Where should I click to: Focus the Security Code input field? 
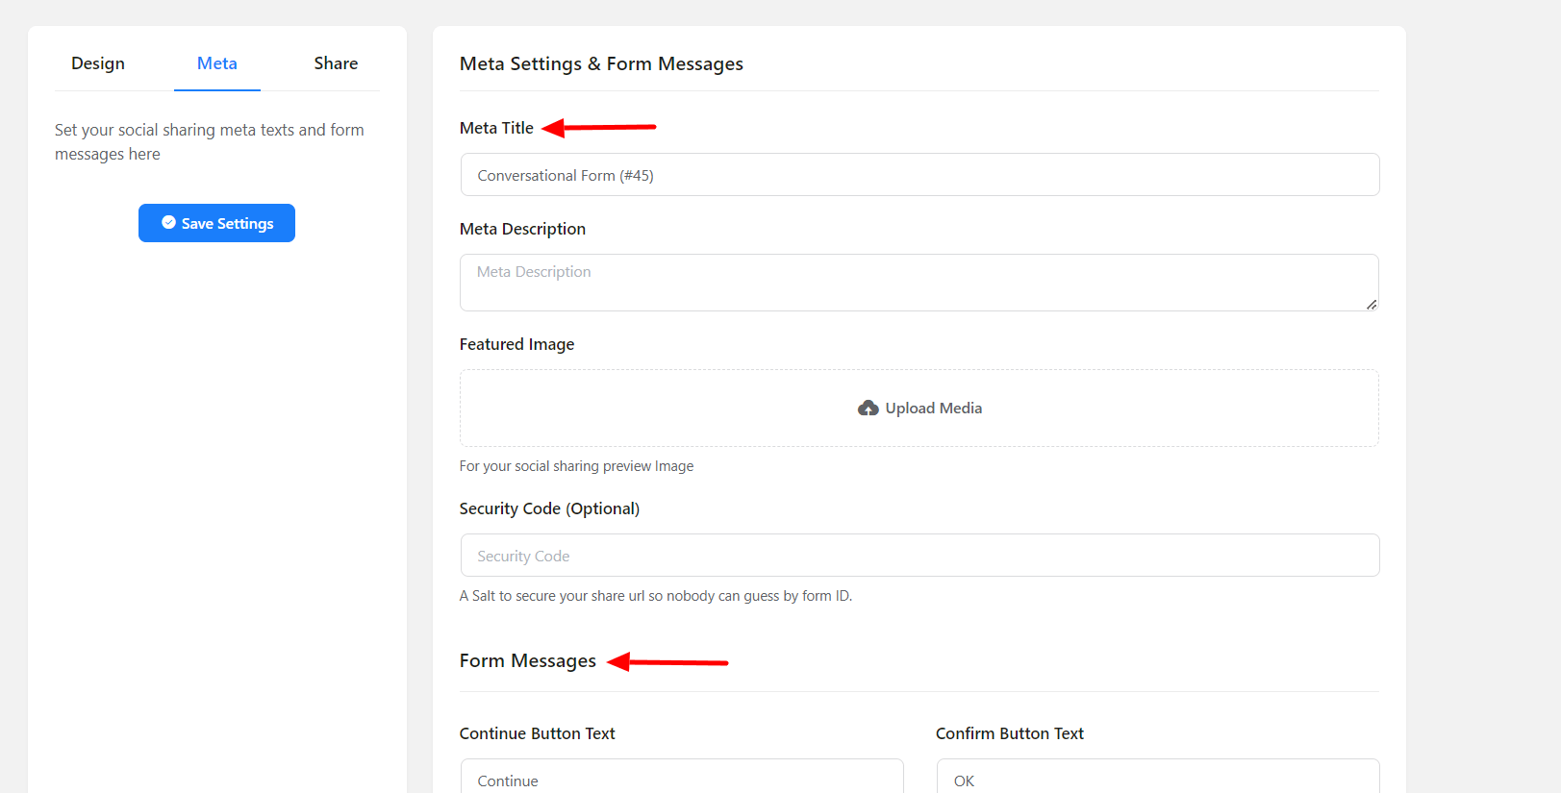tap(919, 556)
